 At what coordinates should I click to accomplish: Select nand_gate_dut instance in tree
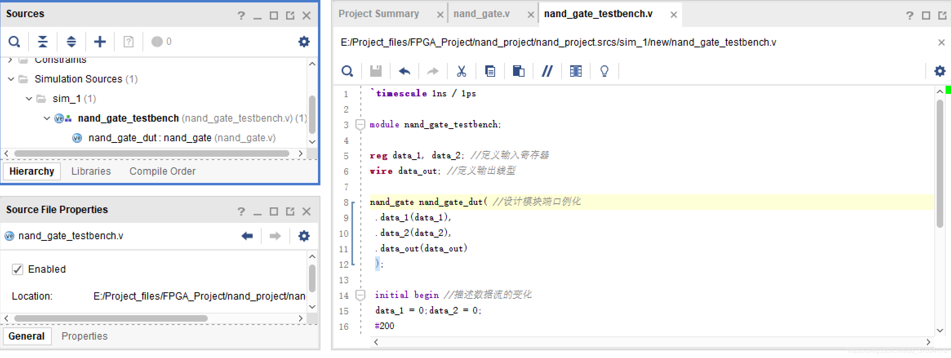182,138
